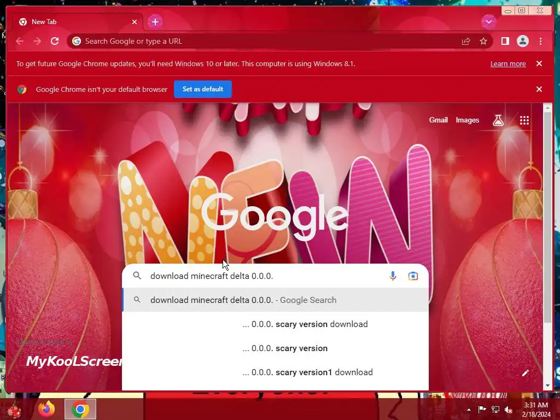560x420 pixels.
Task: Open the tab search dropdown arrow
Action: 488,22
